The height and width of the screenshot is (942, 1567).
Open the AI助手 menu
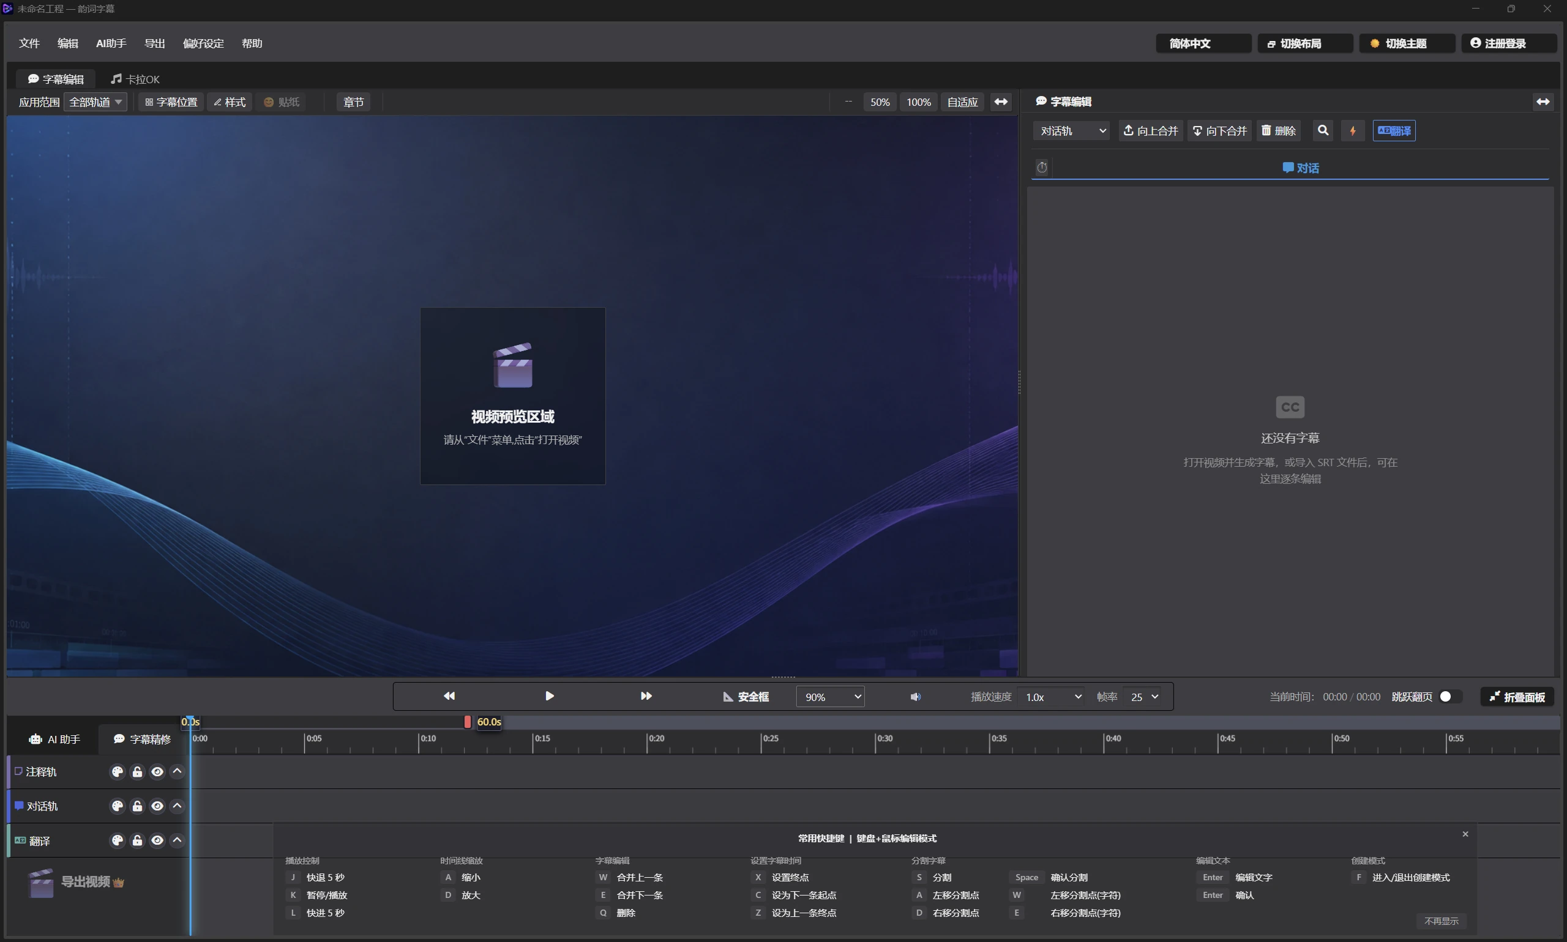111,43
